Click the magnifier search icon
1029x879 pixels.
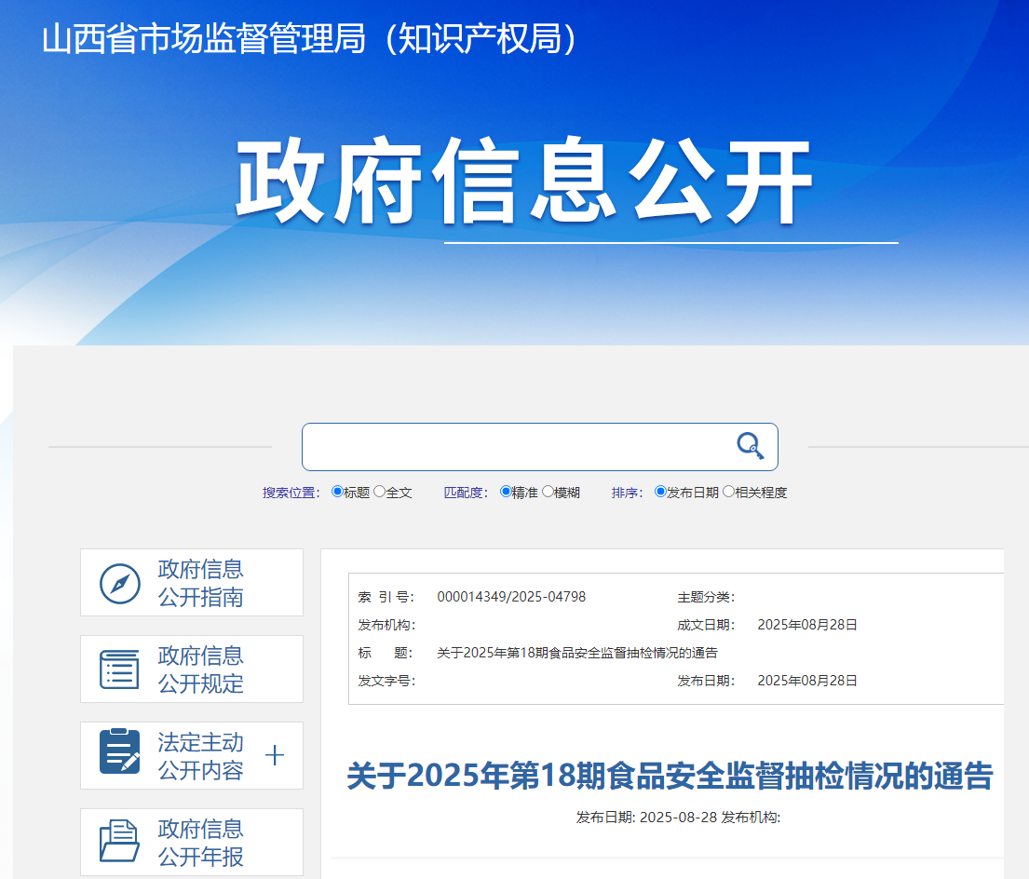750,446
